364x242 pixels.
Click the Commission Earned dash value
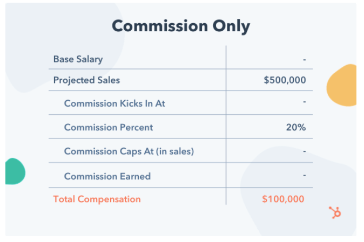305,175
